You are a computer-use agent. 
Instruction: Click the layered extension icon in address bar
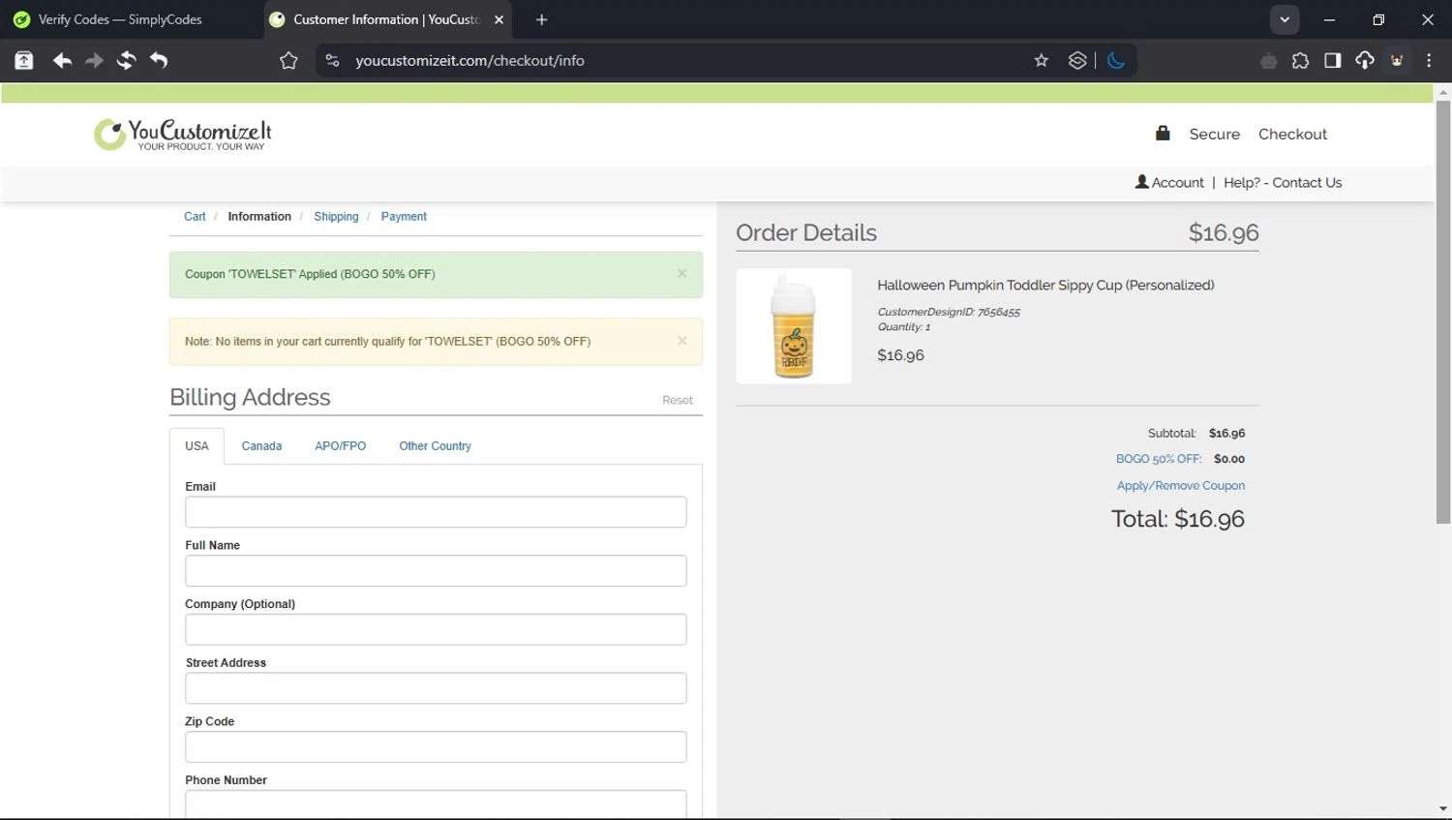1077,60
